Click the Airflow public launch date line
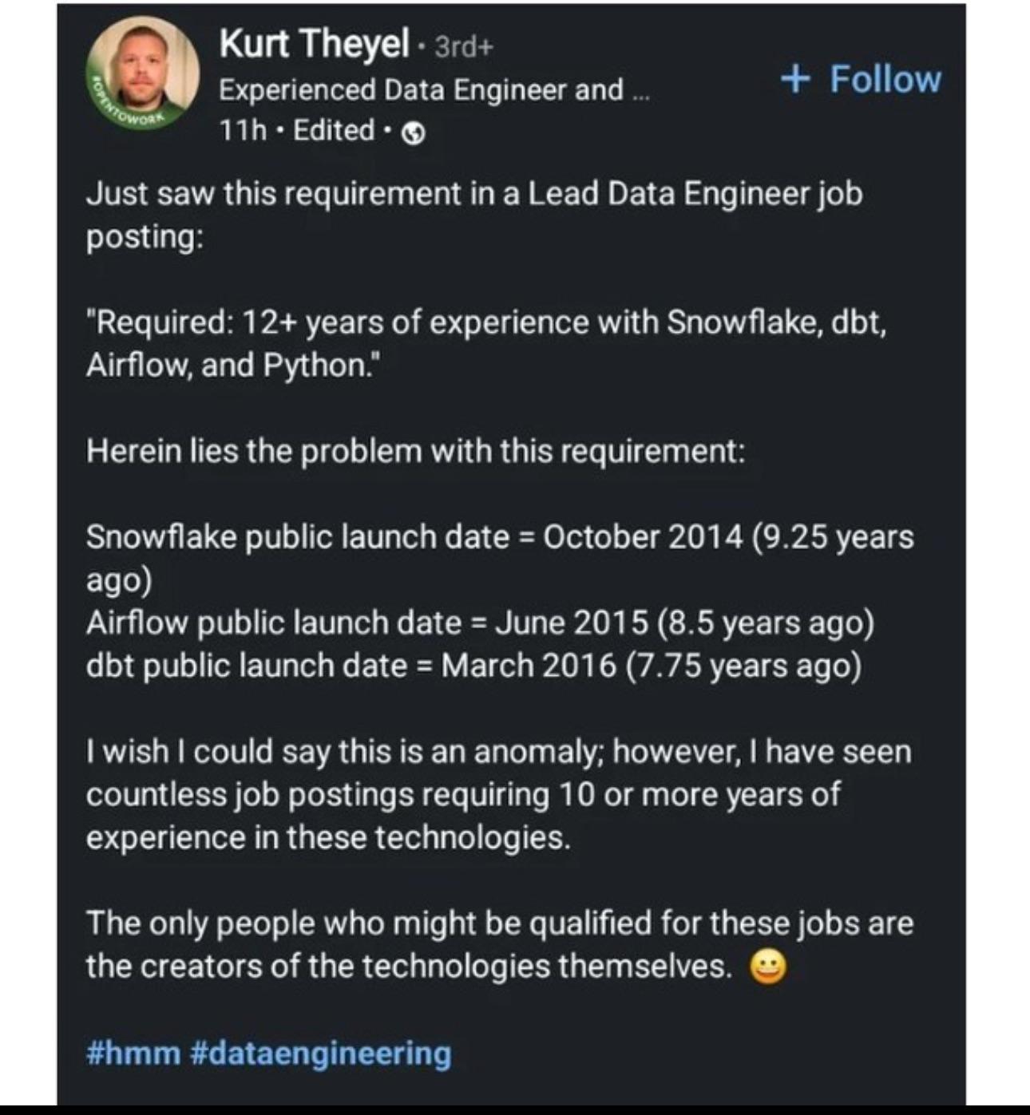The height and width of the screenshot is (1115, 1030). [x=479, y=623]
